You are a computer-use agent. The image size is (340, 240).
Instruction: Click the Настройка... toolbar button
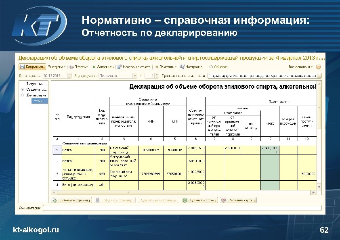click(192, 67)
